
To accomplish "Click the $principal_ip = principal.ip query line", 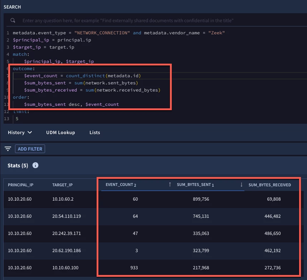I will (x=52, y=40).
